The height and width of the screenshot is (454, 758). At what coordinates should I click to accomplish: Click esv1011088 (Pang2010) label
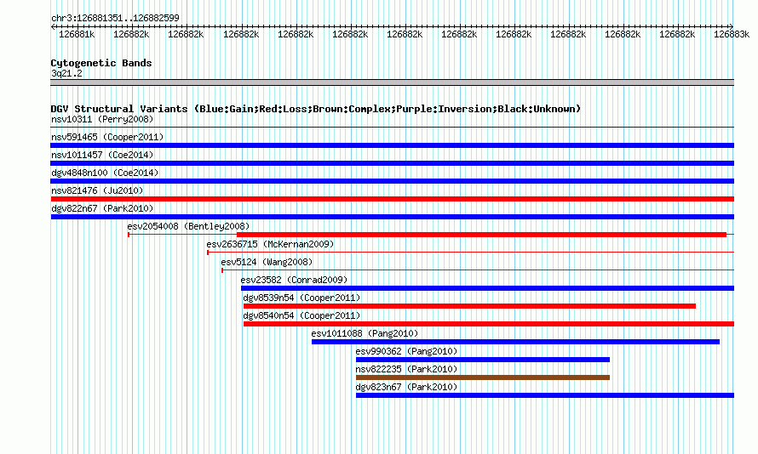365,333
